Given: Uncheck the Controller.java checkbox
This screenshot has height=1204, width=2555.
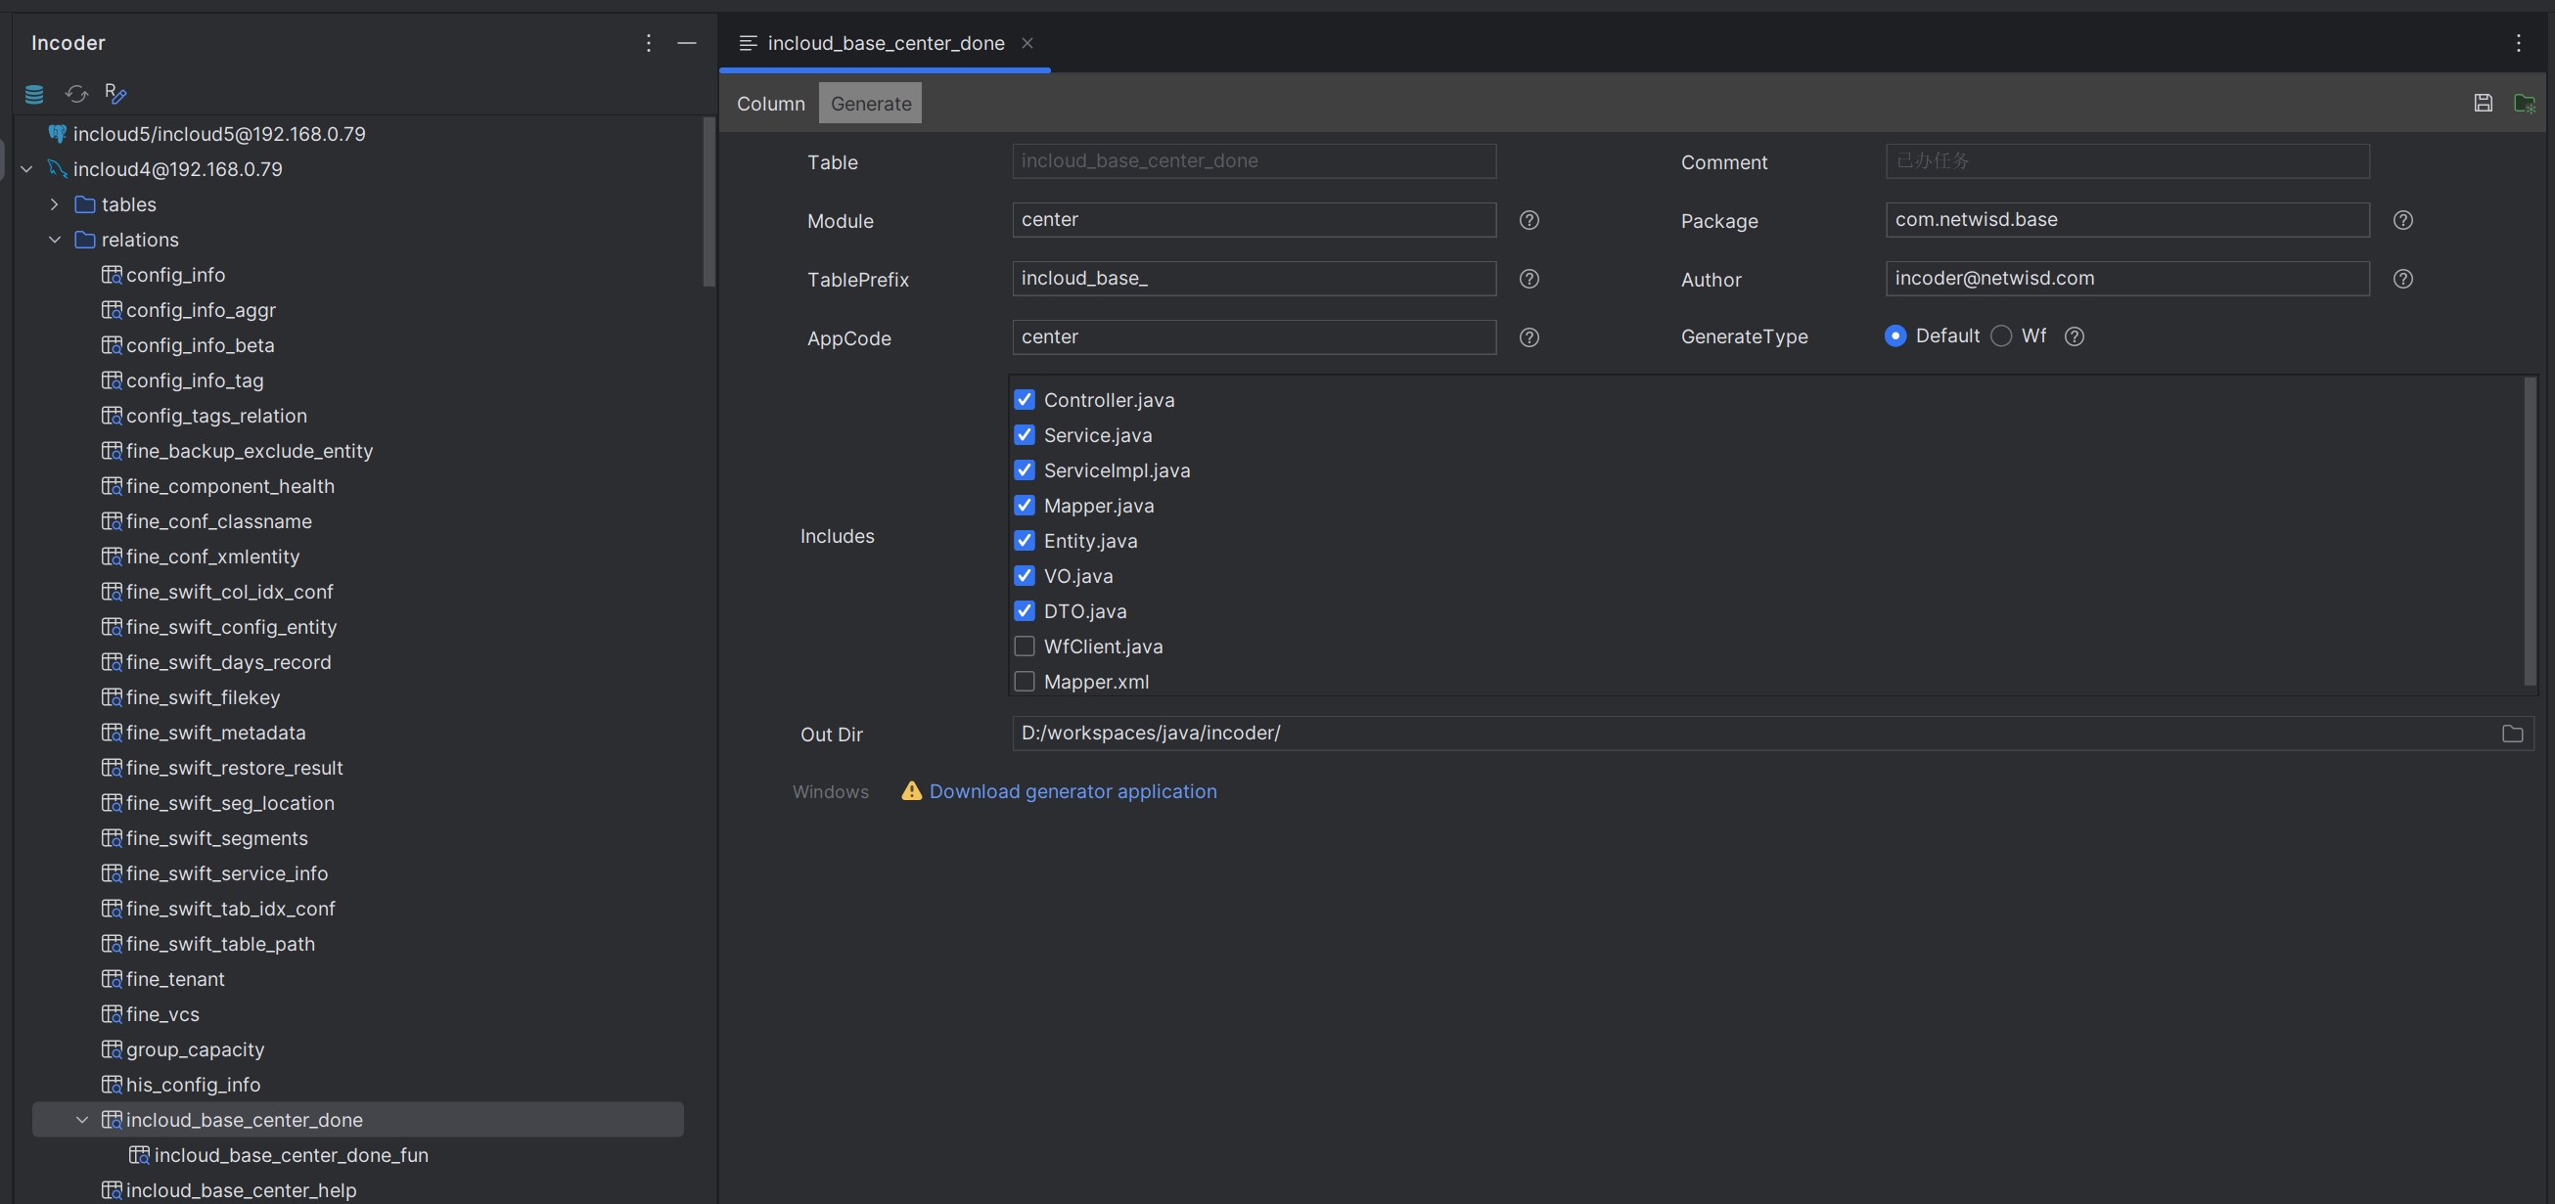Looking at the screenshot, I should (1025, 400).
